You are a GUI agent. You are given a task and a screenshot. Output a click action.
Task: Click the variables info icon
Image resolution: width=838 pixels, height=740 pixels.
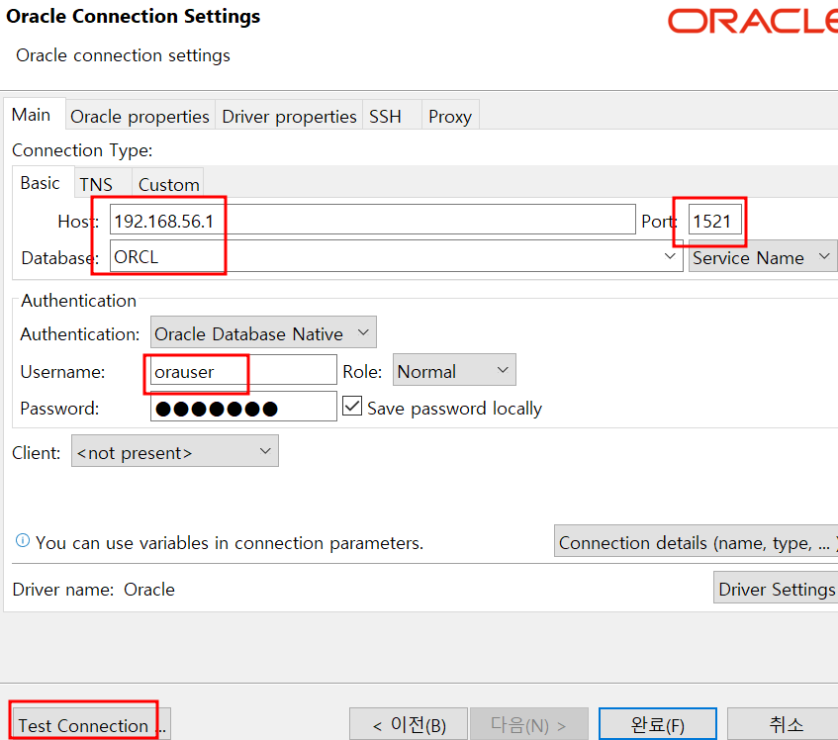click(23, 540)
